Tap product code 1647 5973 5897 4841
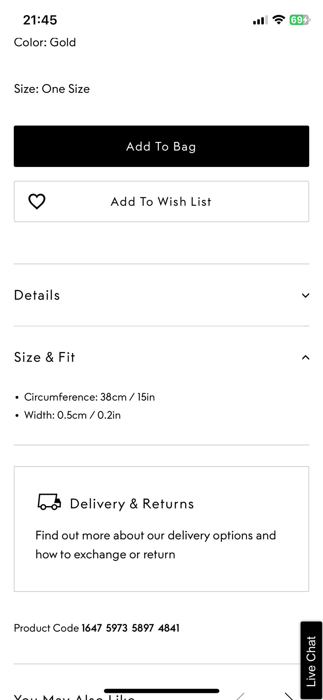This screenshot has width=323, height=700. [x=130, y=628]
